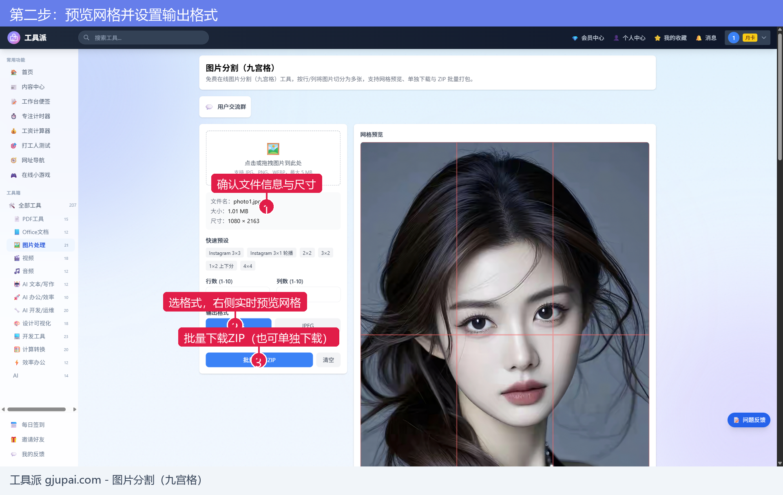This screenshot has height=495, width=783.
Task: Click the 个人中心 user icon
Action: [616, 38]
